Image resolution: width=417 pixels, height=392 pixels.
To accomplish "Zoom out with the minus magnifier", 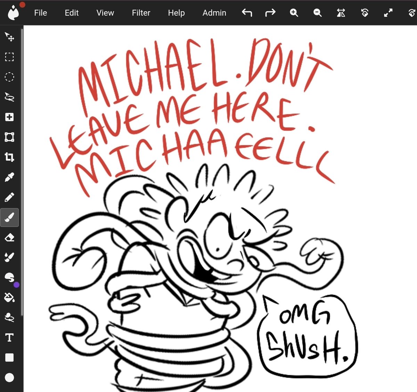I will 317,13.
